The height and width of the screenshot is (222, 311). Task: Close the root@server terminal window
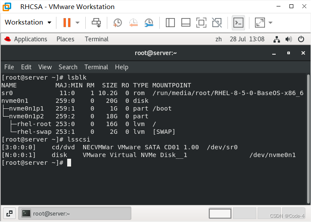tap(303, 53)
